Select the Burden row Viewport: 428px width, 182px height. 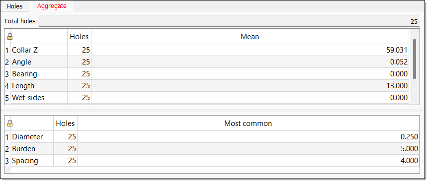(x=212, y=149)
